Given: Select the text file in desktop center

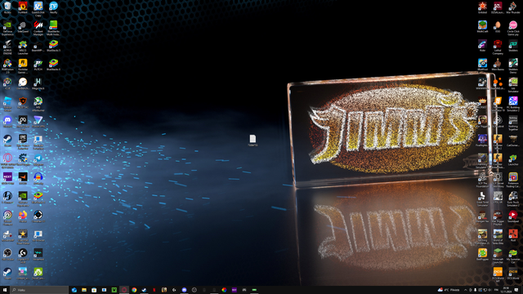Looking at the screenshot, I should 253,139.
